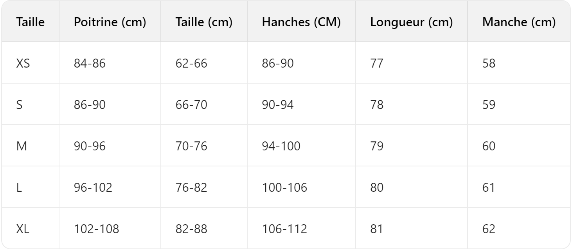Click the 90-96 chest value for M

tap(90, 146)
